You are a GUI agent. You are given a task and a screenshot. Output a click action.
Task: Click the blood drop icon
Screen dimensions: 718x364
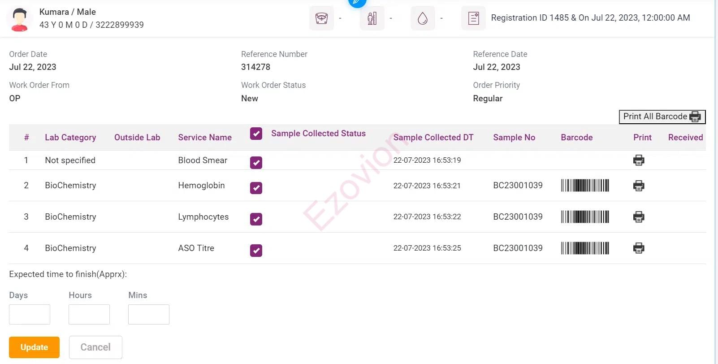tap(423, 18)
